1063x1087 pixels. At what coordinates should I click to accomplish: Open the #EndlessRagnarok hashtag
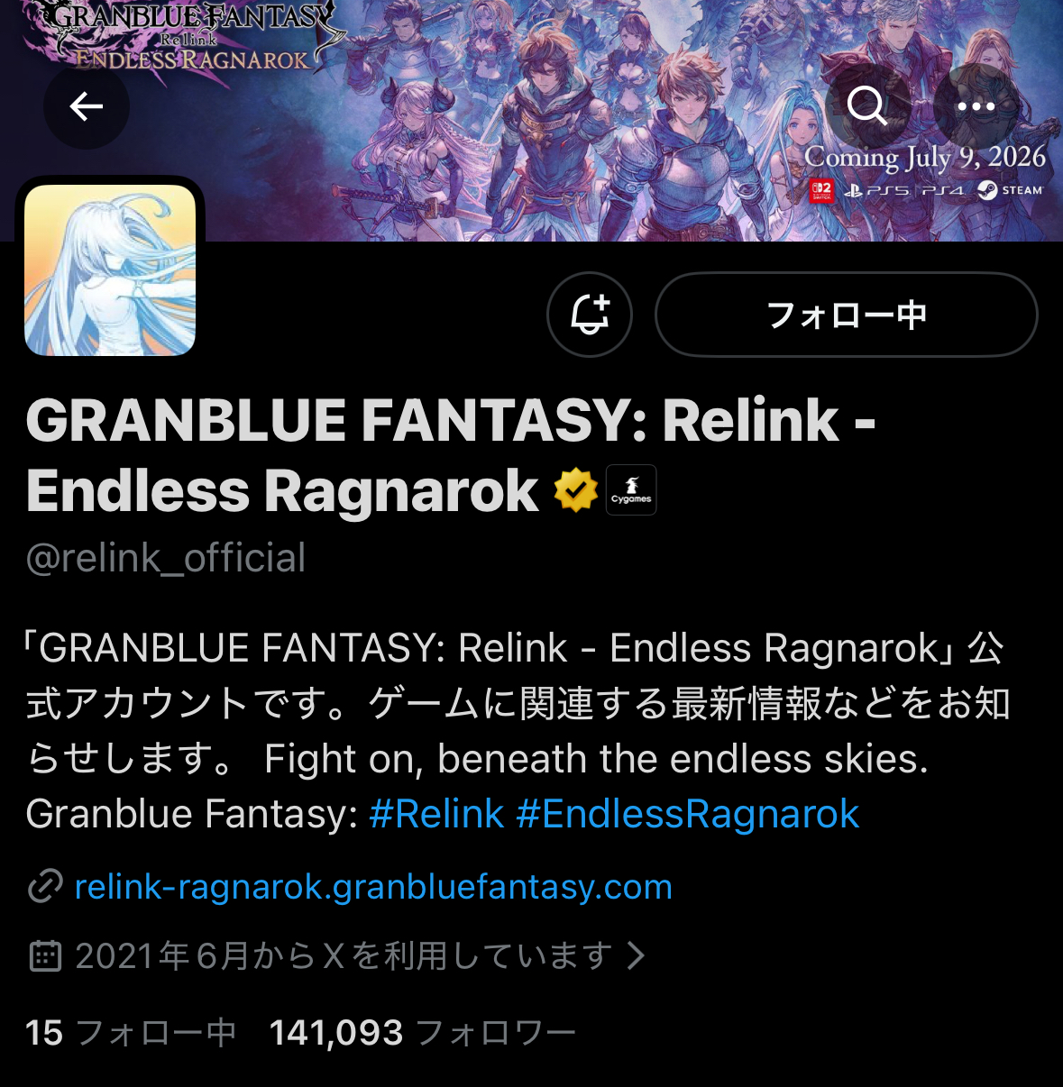click(688, 814)
